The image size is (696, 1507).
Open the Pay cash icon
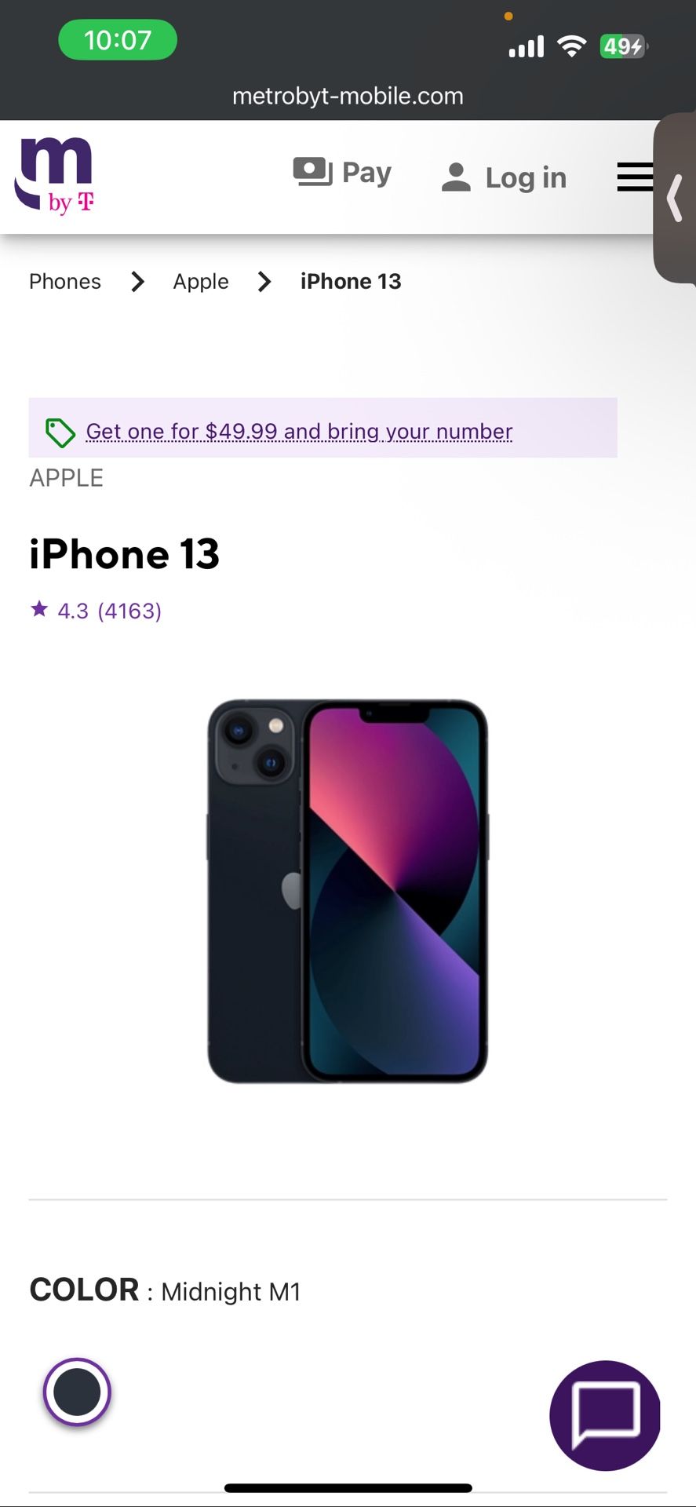(x=312, y=172)
